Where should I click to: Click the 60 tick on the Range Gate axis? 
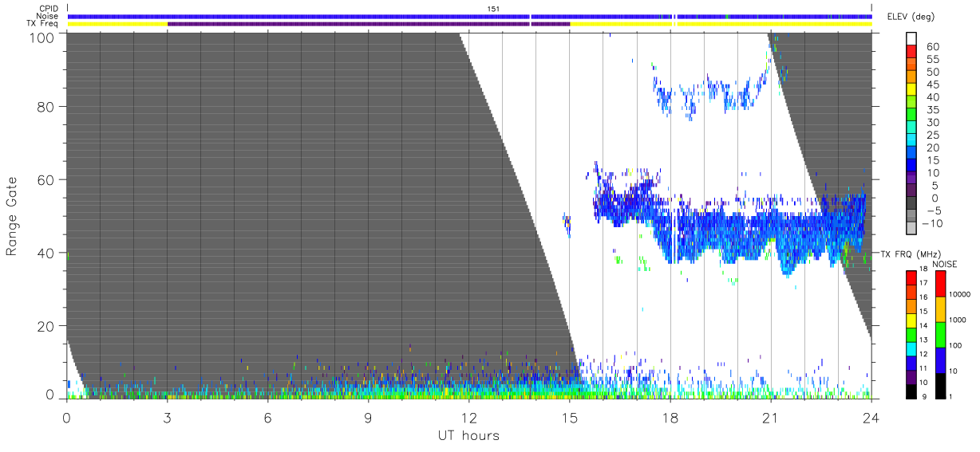[x=47, y=180]
